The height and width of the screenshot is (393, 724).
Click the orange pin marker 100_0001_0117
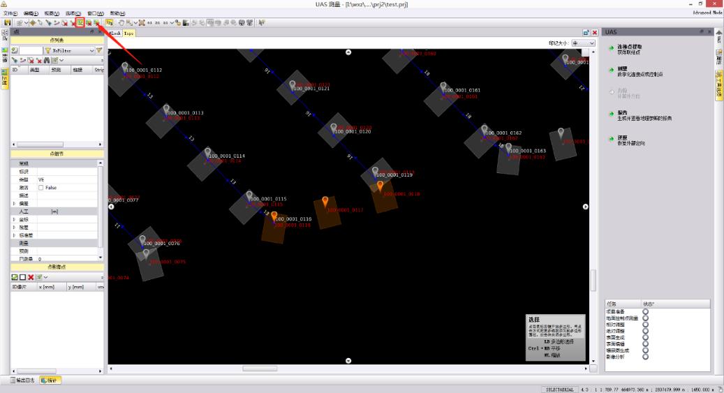325,202
